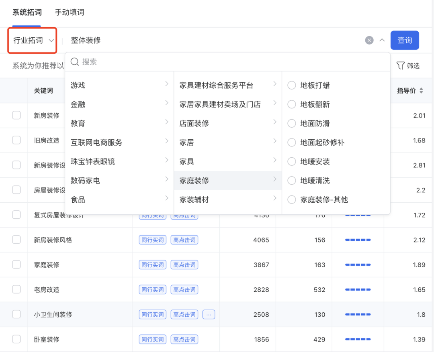Switch to the 手动填词 tab
The height and width of the screenshot is (352, 434).
(70, 12)
